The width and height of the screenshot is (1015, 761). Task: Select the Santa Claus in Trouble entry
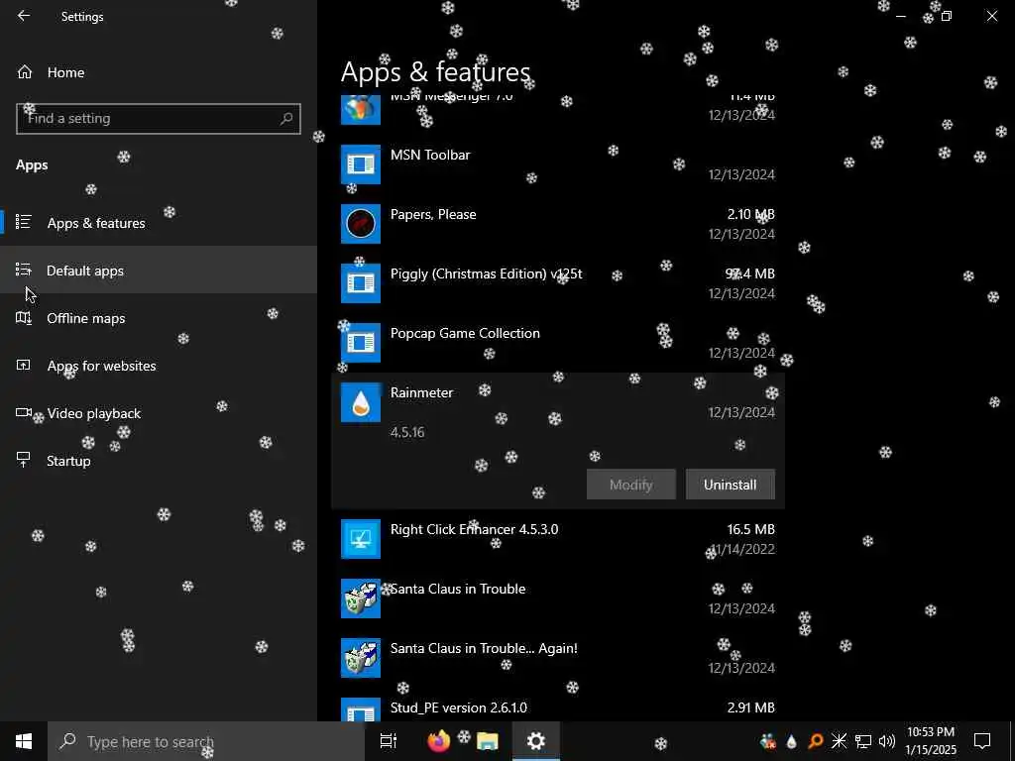[558, 598]
